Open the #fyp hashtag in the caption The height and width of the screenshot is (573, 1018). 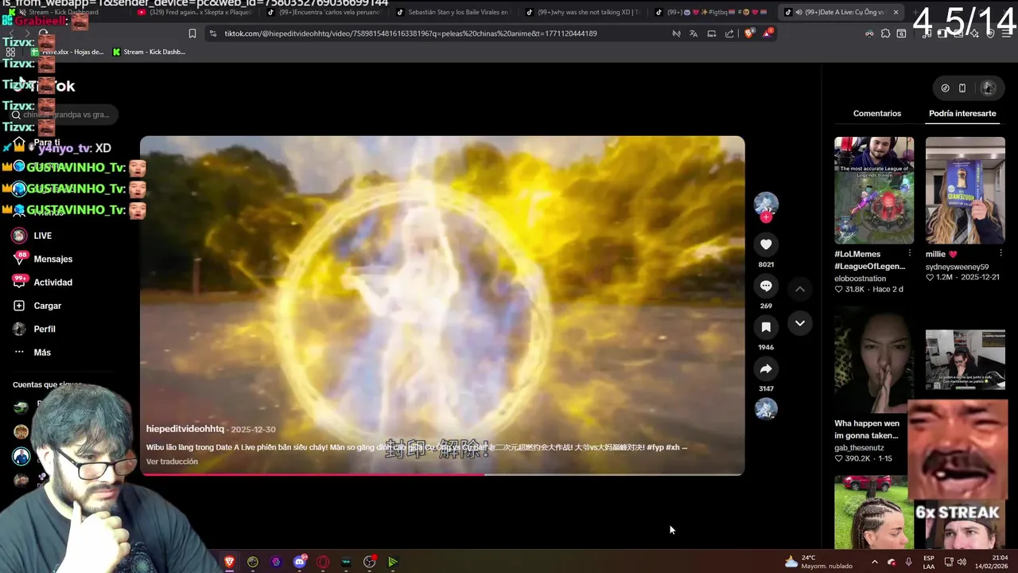coord(655,447)
